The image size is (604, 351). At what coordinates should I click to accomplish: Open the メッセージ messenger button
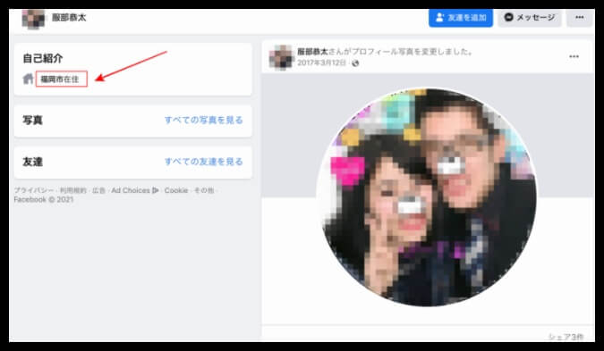tap(530, 18)
